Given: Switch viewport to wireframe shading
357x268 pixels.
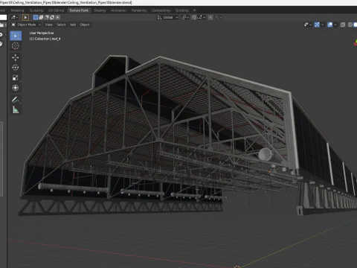Looking at the screenshot, I should pyautogui.click(x=350, y=25).
